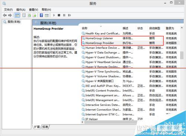Click the Start Service play icon
The width and height of the screenshot is (186, 136).
pyautogui.click(x=54, y=15)
